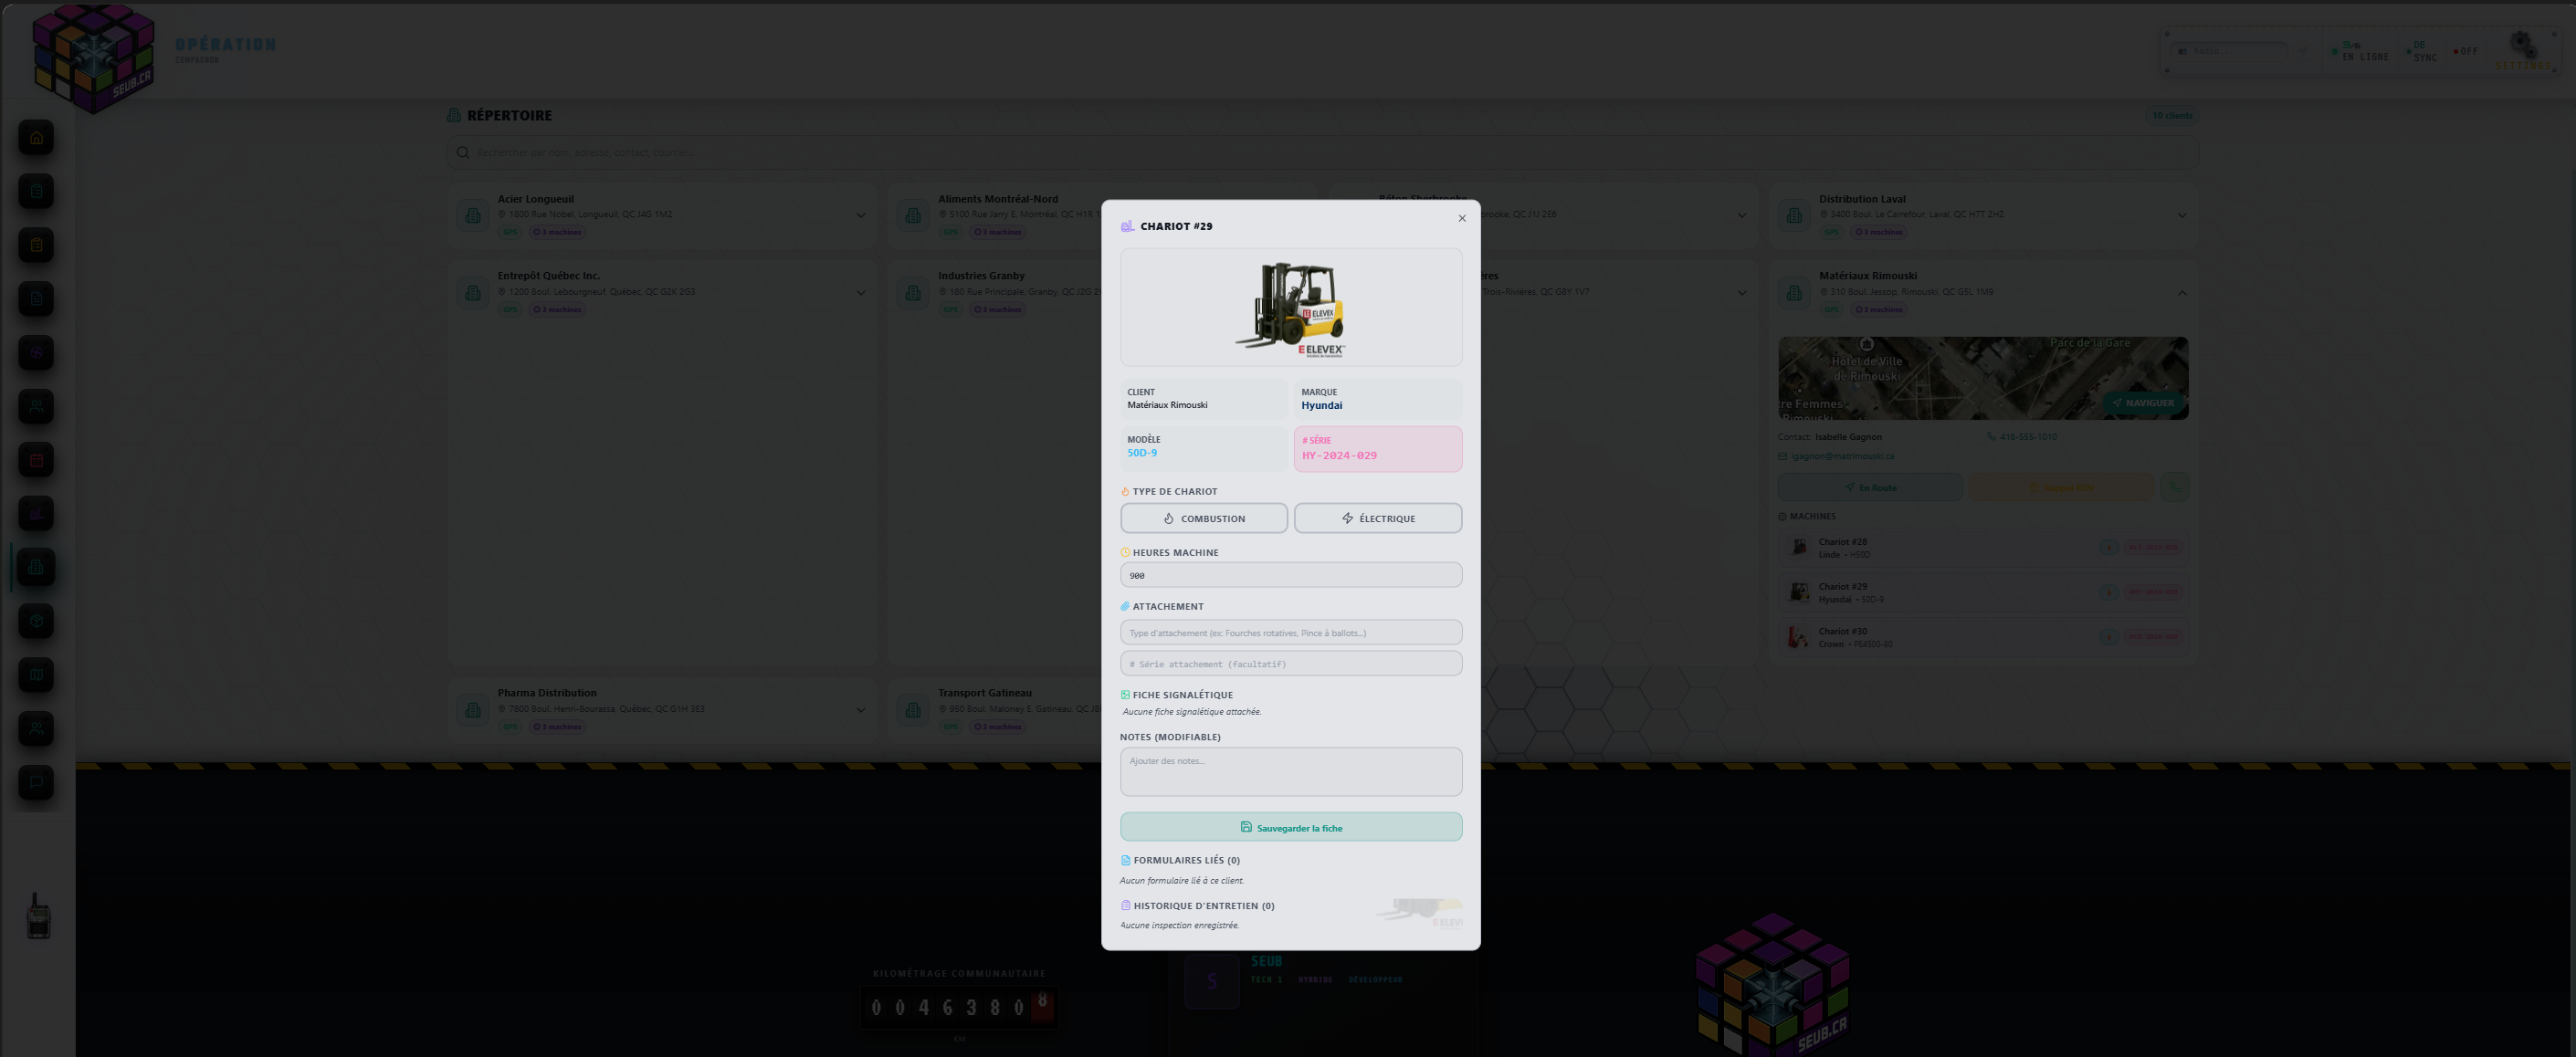
Task: Click the walkie-talkie radio icon at bottom left
Action: tap(38, 916)
